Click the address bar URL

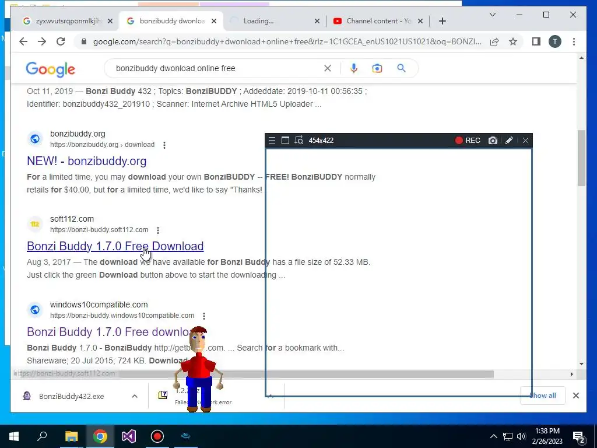click(287, 41)
